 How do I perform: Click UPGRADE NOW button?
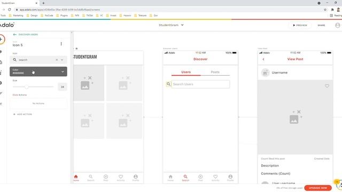(x=318, y=188)
